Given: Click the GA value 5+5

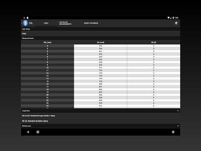Looking at the screenshot, I should (x=100, y=46).
